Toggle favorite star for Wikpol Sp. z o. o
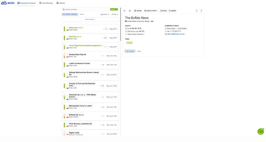This screenshot has height=142, width=266. point(67,28)
